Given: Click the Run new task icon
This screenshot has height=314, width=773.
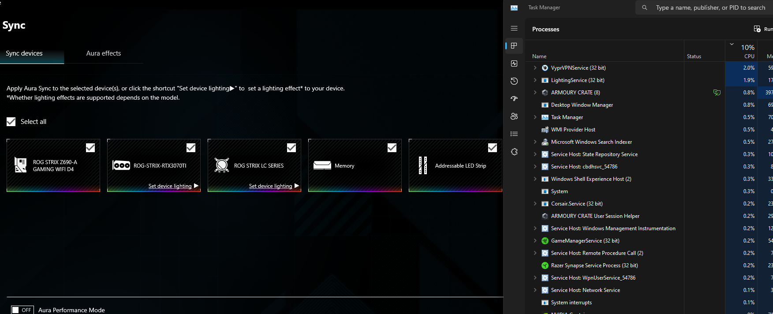Looking at the screenshot, I should click(x=757, y=29).
